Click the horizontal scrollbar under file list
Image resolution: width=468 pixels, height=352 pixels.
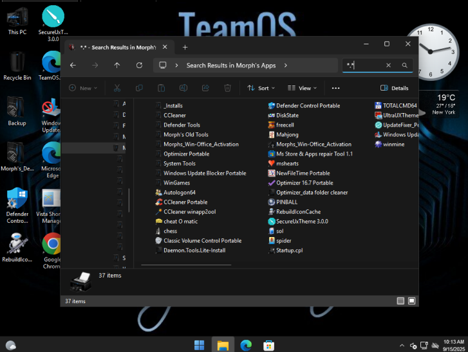pos(186,265)
